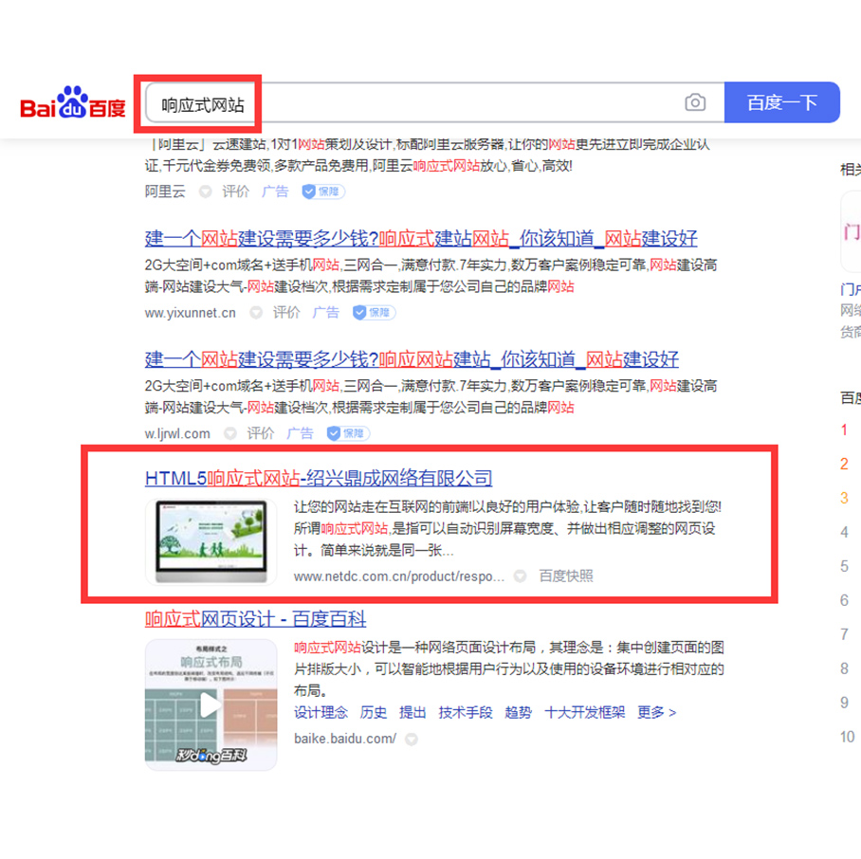
Task: Click the 技术手段 sublink
Action: coord(466,712)
